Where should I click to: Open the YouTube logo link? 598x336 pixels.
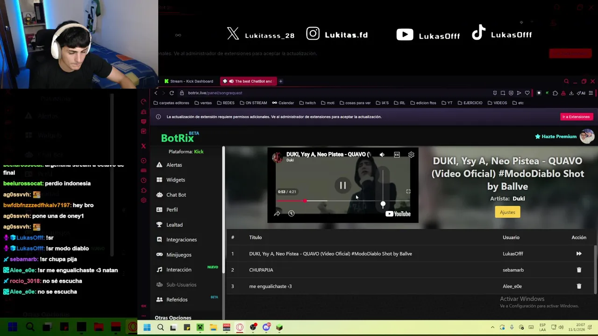[398, 214]
